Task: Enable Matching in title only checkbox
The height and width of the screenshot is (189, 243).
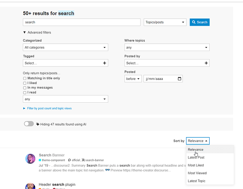Action: (x=25, y=78)
